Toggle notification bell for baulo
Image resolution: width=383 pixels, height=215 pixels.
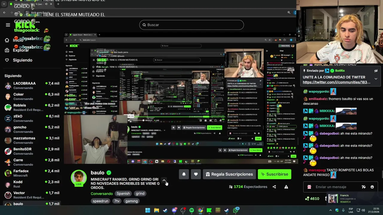(x=184, y=174)
